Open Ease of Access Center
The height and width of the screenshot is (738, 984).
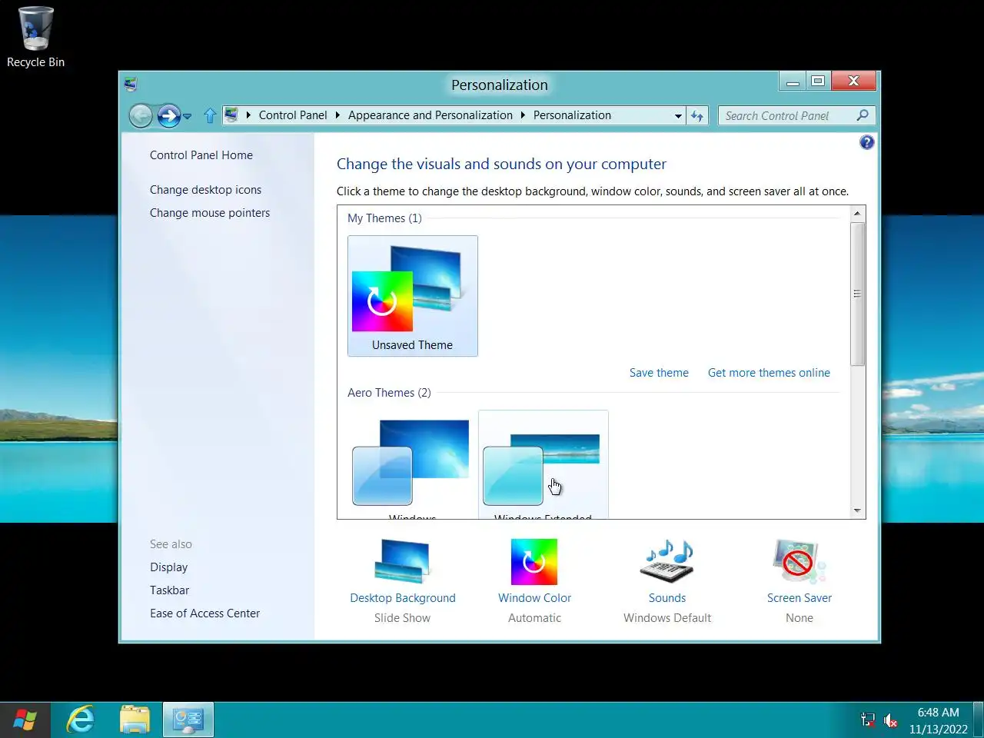[204, 613]
